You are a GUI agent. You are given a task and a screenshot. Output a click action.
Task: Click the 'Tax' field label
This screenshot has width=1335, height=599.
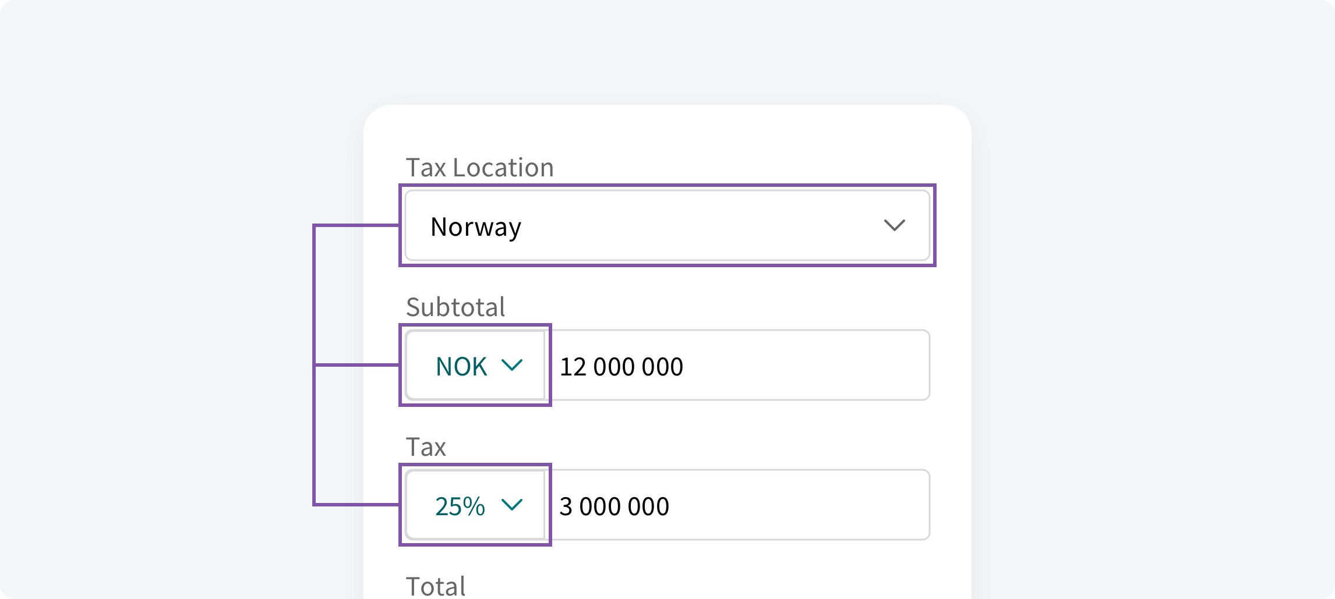coord(426,447)
